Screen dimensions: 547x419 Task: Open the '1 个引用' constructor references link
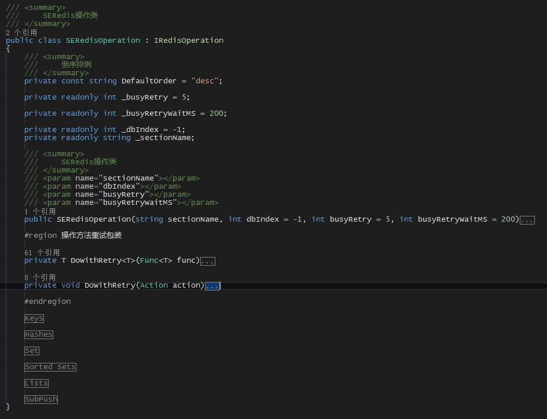point(40,211)
